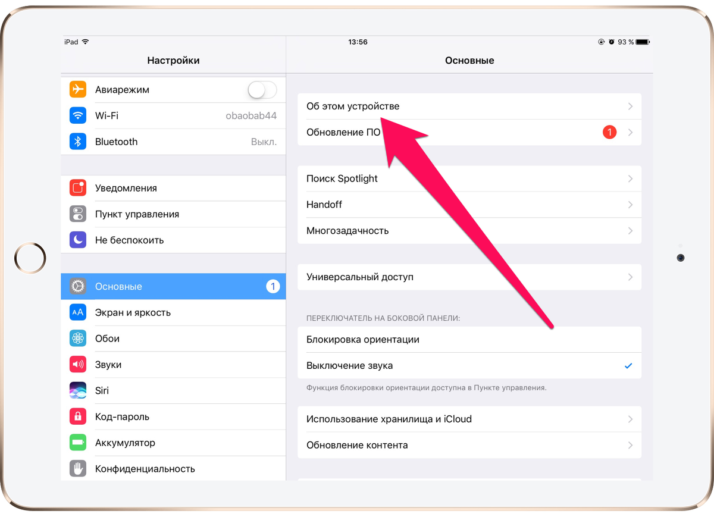This screenshot has height=517, width=714.
Task: Tap the Bluetooth icon in sidebar
Action: [x=78, y=142]
